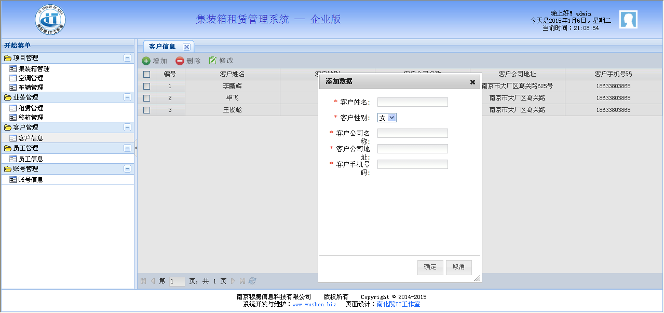This screenshot has width=664, height=313.
Task: Collapse the 项目管理 menu section
Action: [x=127, y=58]
